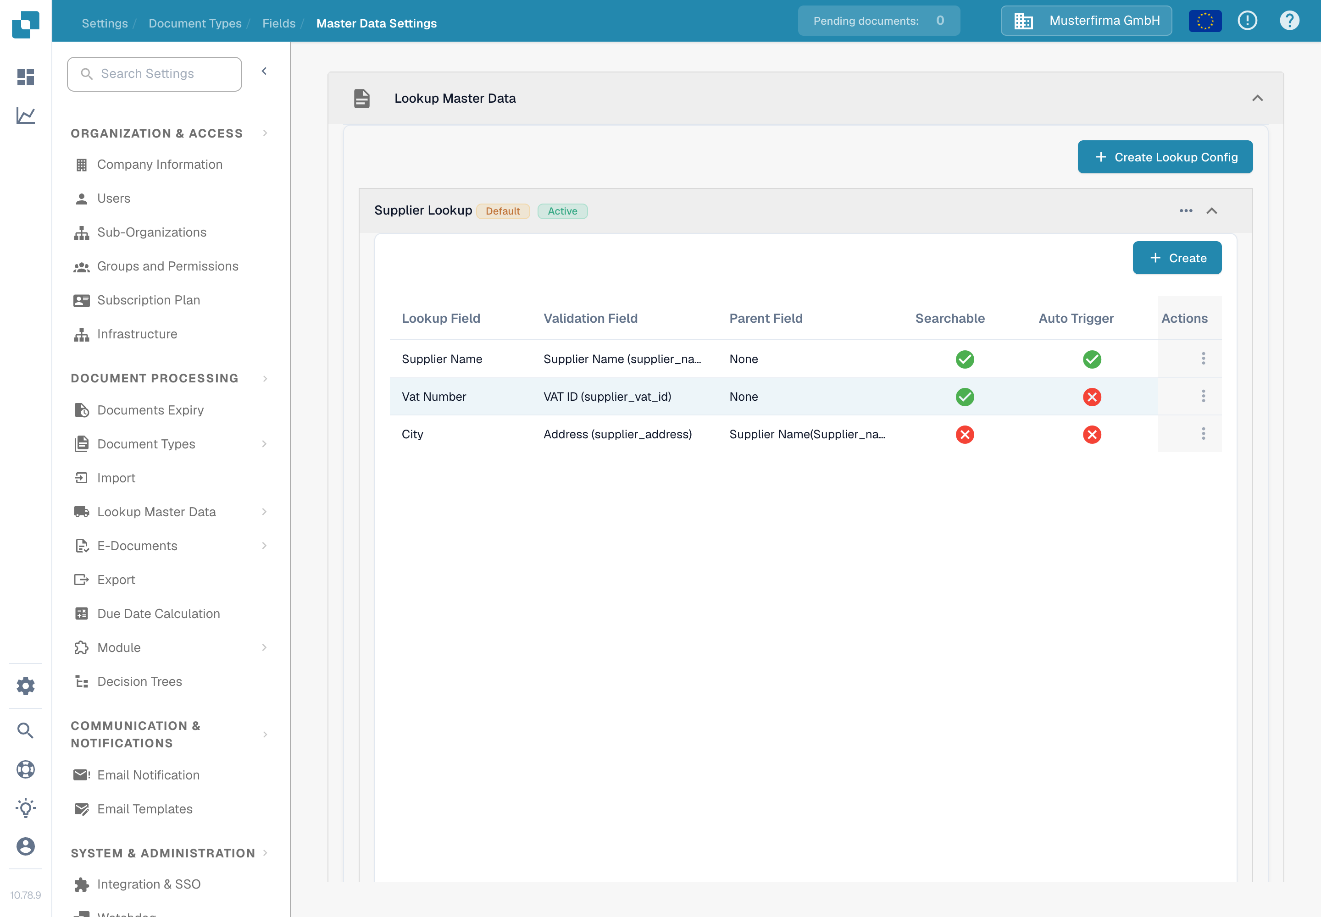Go to Document Types breadcrumb

pos(195,23)
